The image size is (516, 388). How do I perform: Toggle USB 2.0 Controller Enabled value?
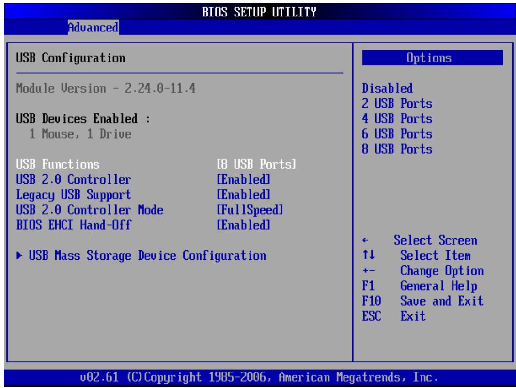(244, 180)
